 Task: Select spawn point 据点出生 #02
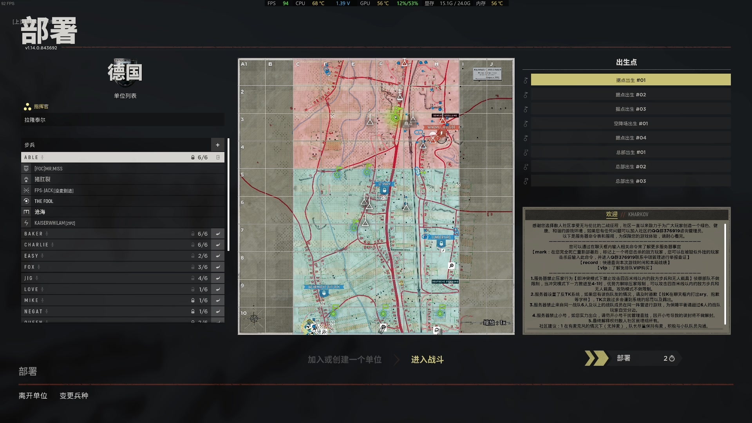tap(631, 95)
